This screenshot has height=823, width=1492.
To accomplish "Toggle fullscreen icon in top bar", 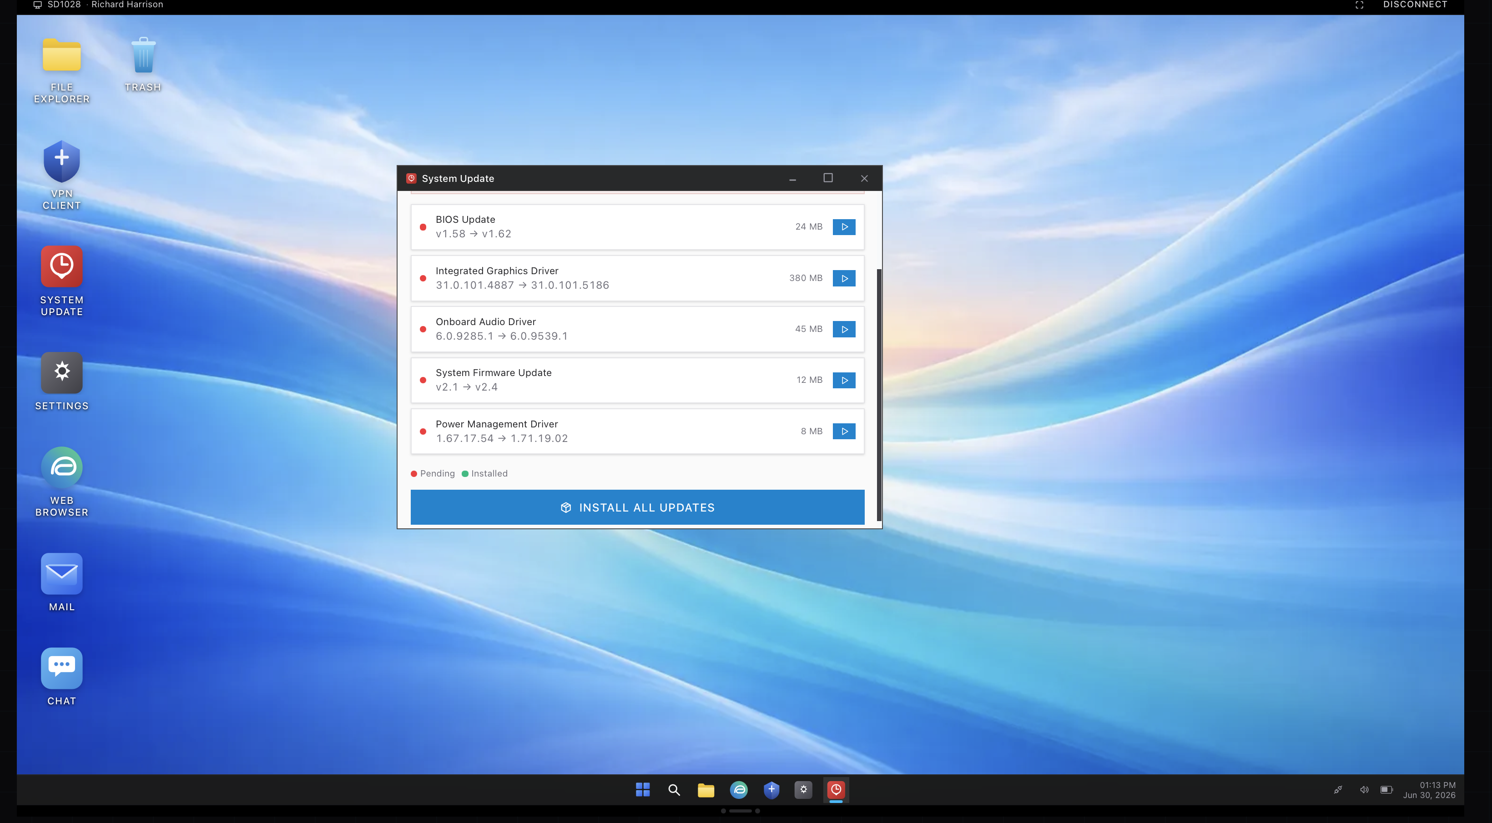I will [1359, 5].
